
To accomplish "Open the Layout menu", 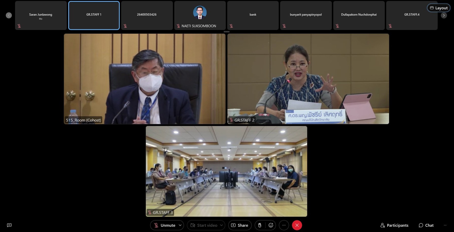I will point(439,8).
